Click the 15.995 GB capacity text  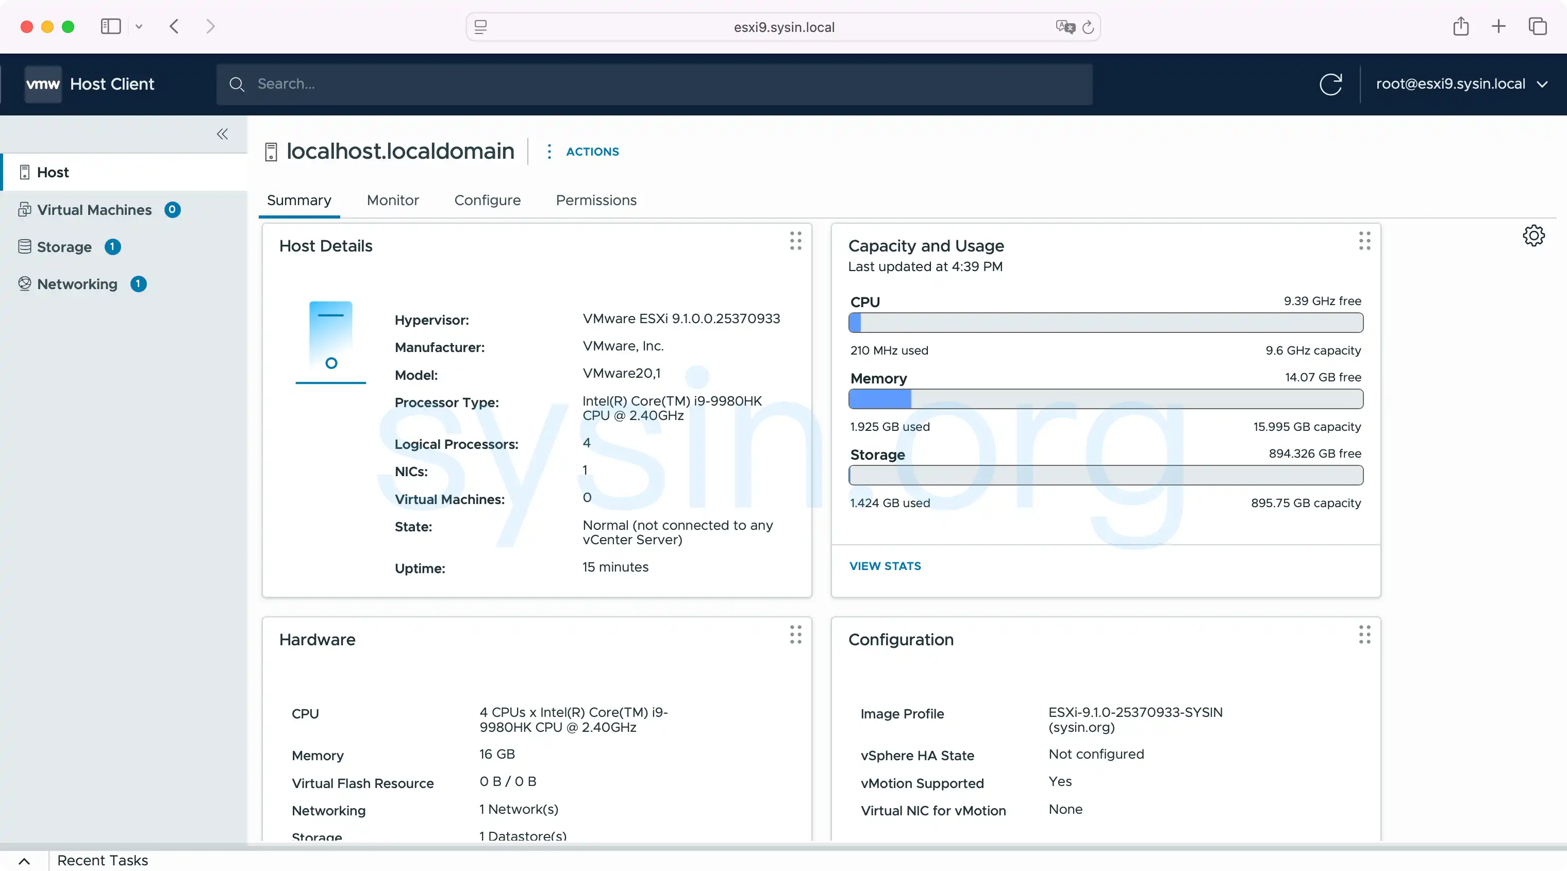[1307, 426]
